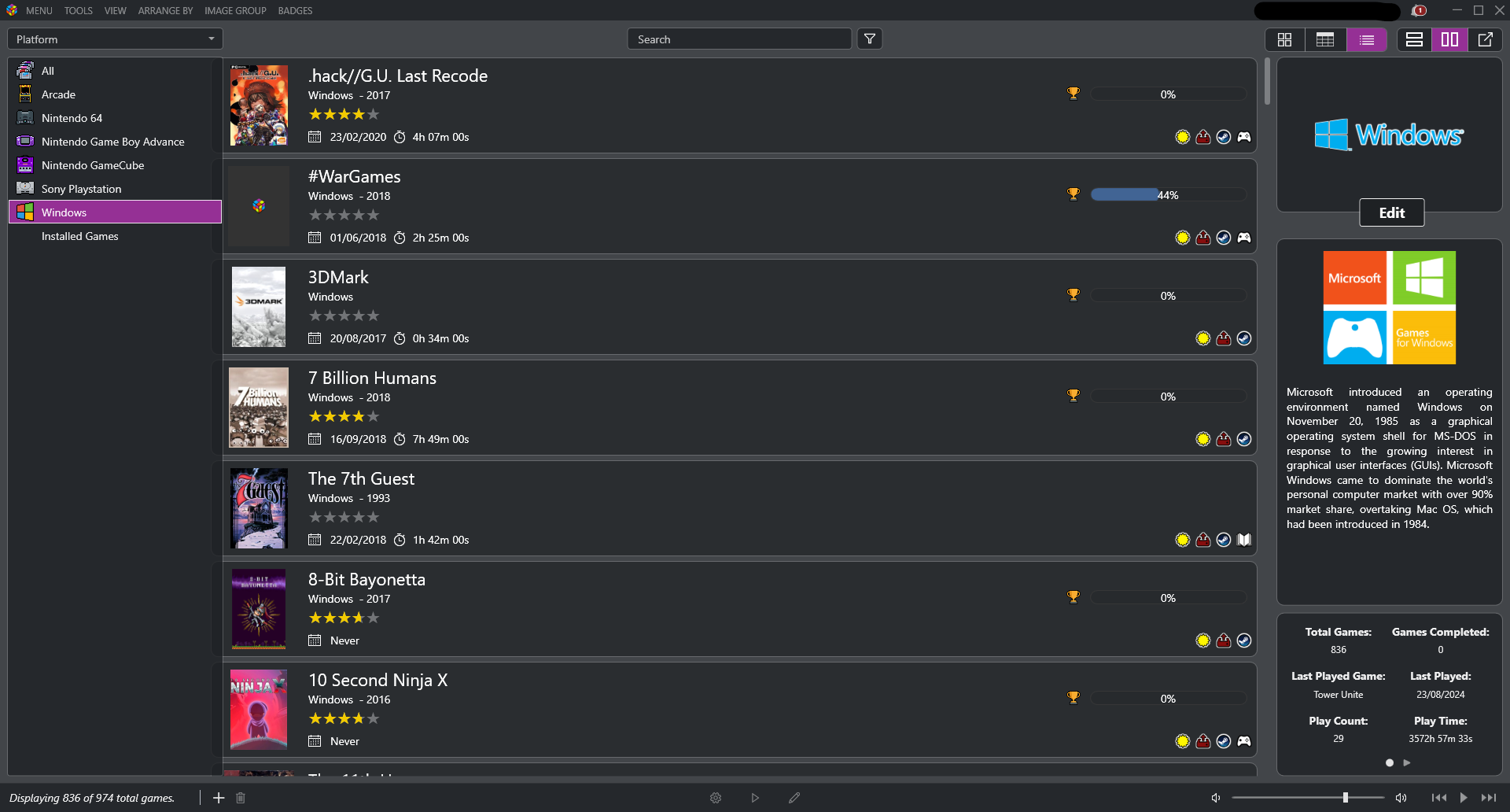Play the background music
Image resolution: width=1510 pixels, height=812 pixels.
pyautogui.click(x=1464, y=798)
